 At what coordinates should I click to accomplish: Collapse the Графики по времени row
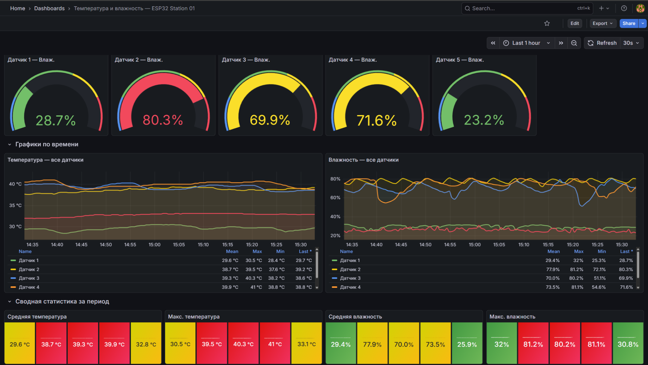point(9,144)
